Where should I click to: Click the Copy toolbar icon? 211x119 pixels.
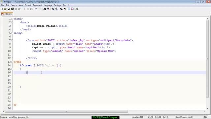tap(28, 9)
